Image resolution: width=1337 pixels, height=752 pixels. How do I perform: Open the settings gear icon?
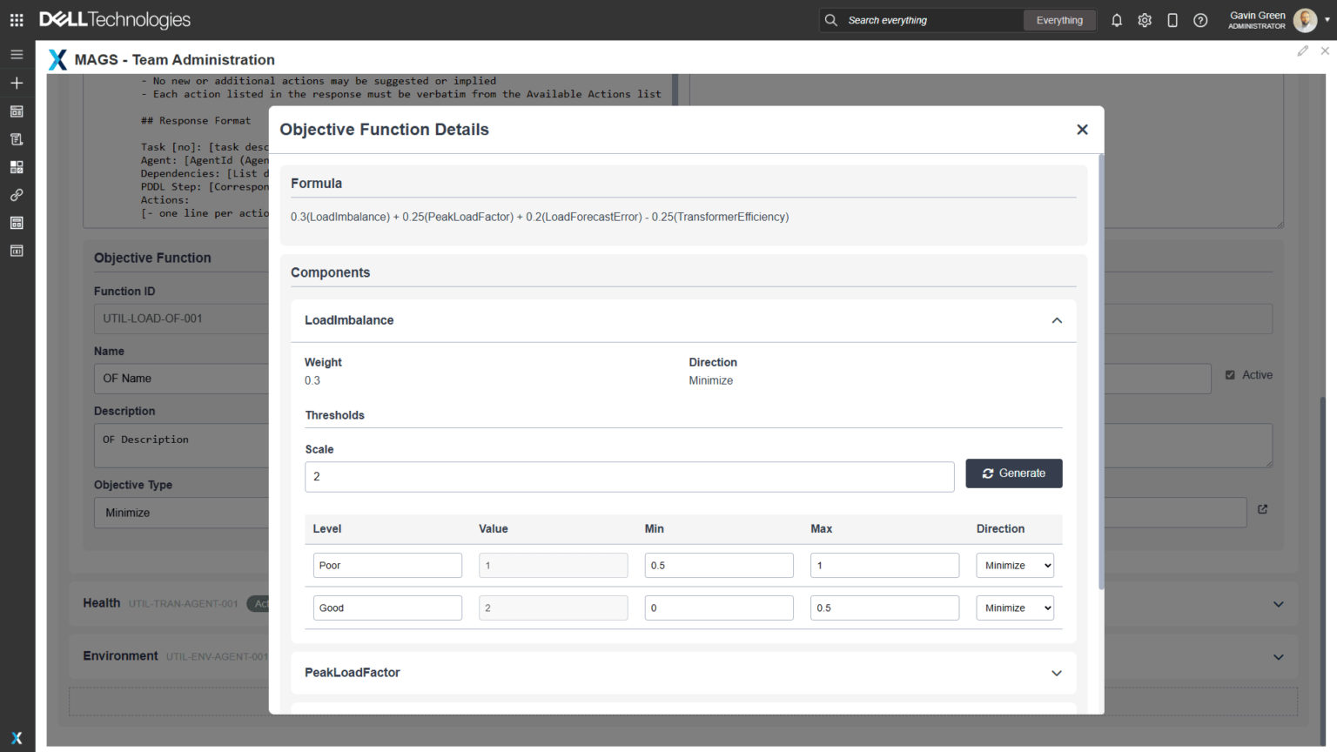1145,20
